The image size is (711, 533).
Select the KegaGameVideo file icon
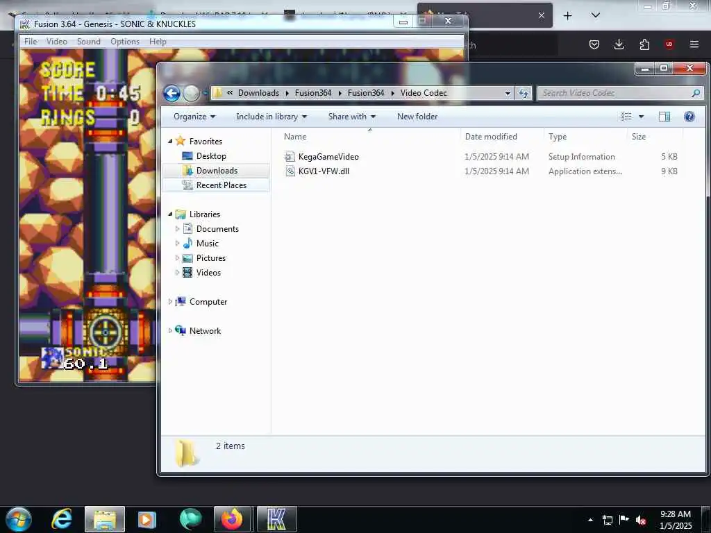290,156
